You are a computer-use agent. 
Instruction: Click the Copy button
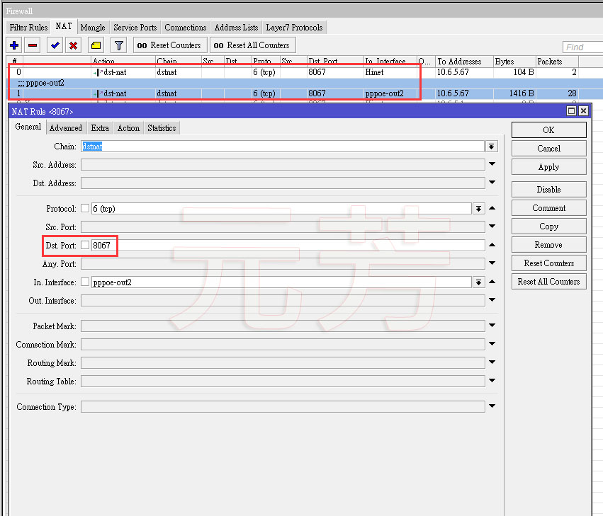point(548,227)
